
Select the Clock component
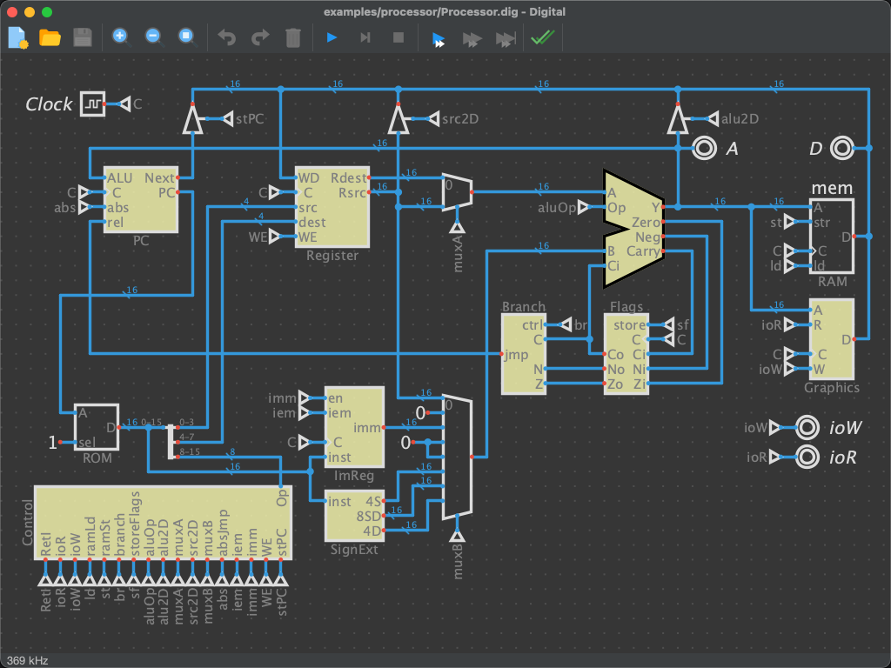click(92, 104)
